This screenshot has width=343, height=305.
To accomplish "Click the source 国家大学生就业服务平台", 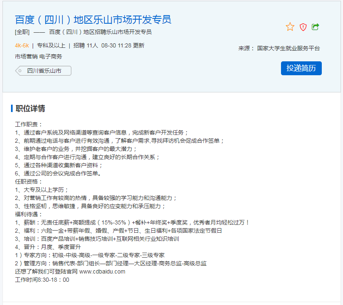I will [x=288, y=48].
